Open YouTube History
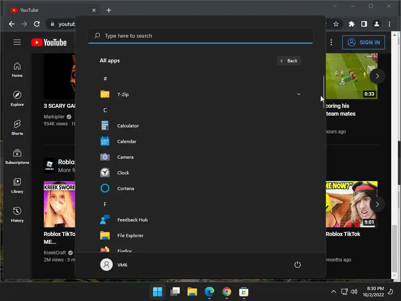 point(17,215)
